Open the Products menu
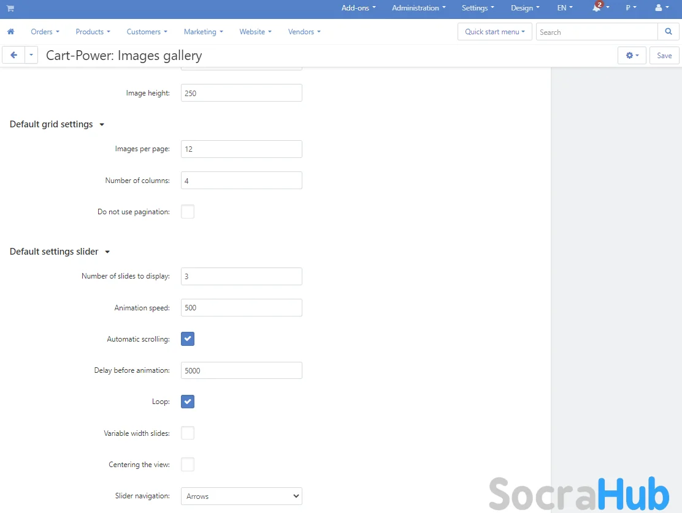This screenshot has height=513, width=682. (x=93, y=32)
